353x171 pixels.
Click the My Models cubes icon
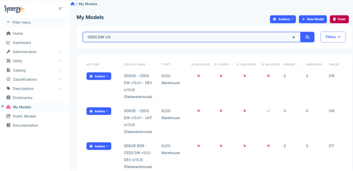[x=8, y=107]
